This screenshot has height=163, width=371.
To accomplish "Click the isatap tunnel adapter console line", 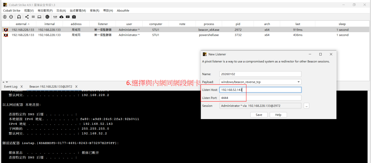I will [x=61, y=143].
